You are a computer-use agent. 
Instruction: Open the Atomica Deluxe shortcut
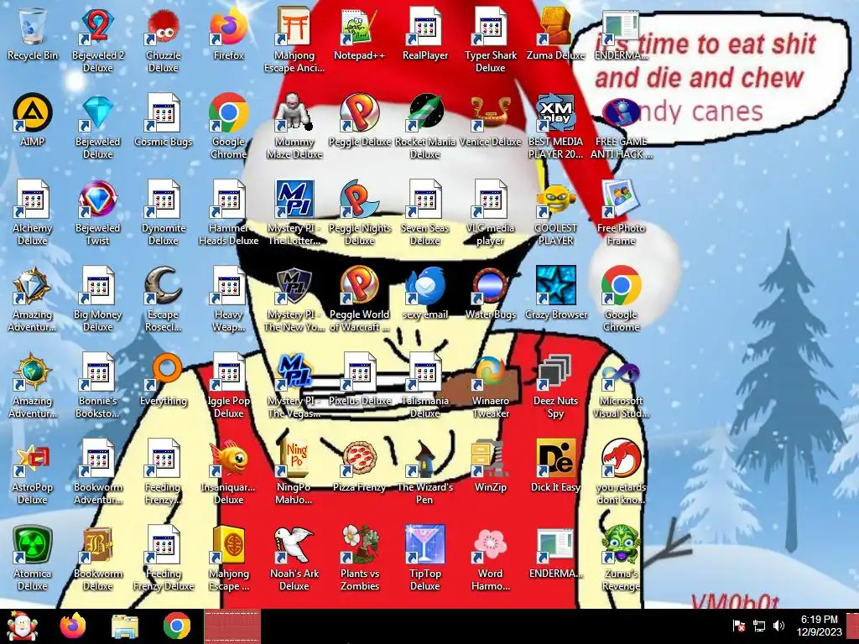click(33, 558)
